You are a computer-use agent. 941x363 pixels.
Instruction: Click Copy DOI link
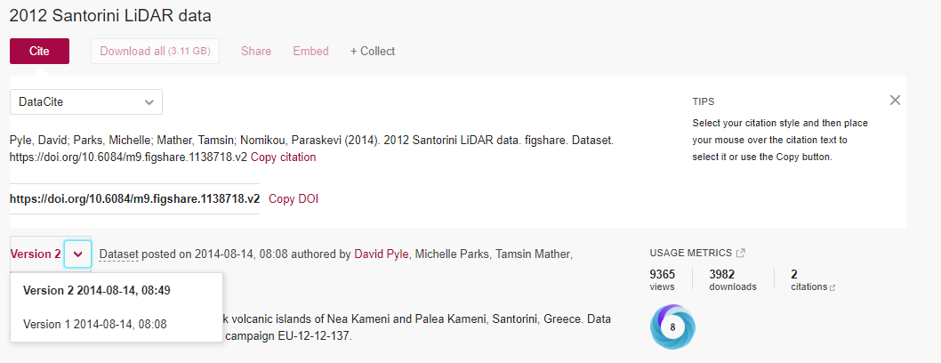click(x=294, y=198)
